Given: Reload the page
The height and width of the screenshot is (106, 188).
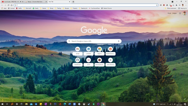Looking at the screenshot, I should [8, 5].
